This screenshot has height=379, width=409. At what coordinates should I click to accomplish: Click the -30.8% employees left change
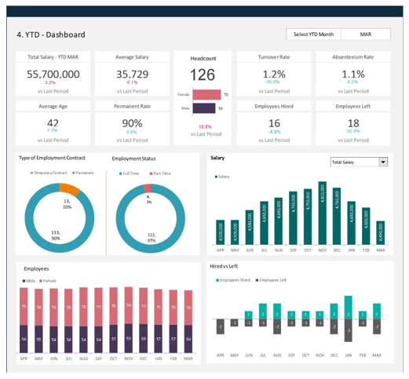click(352, 131)
